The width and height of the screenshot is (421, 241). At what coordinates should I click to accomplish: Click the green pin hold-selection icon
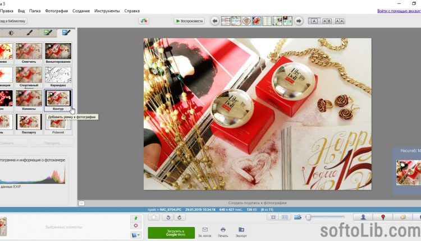(136, 218)
